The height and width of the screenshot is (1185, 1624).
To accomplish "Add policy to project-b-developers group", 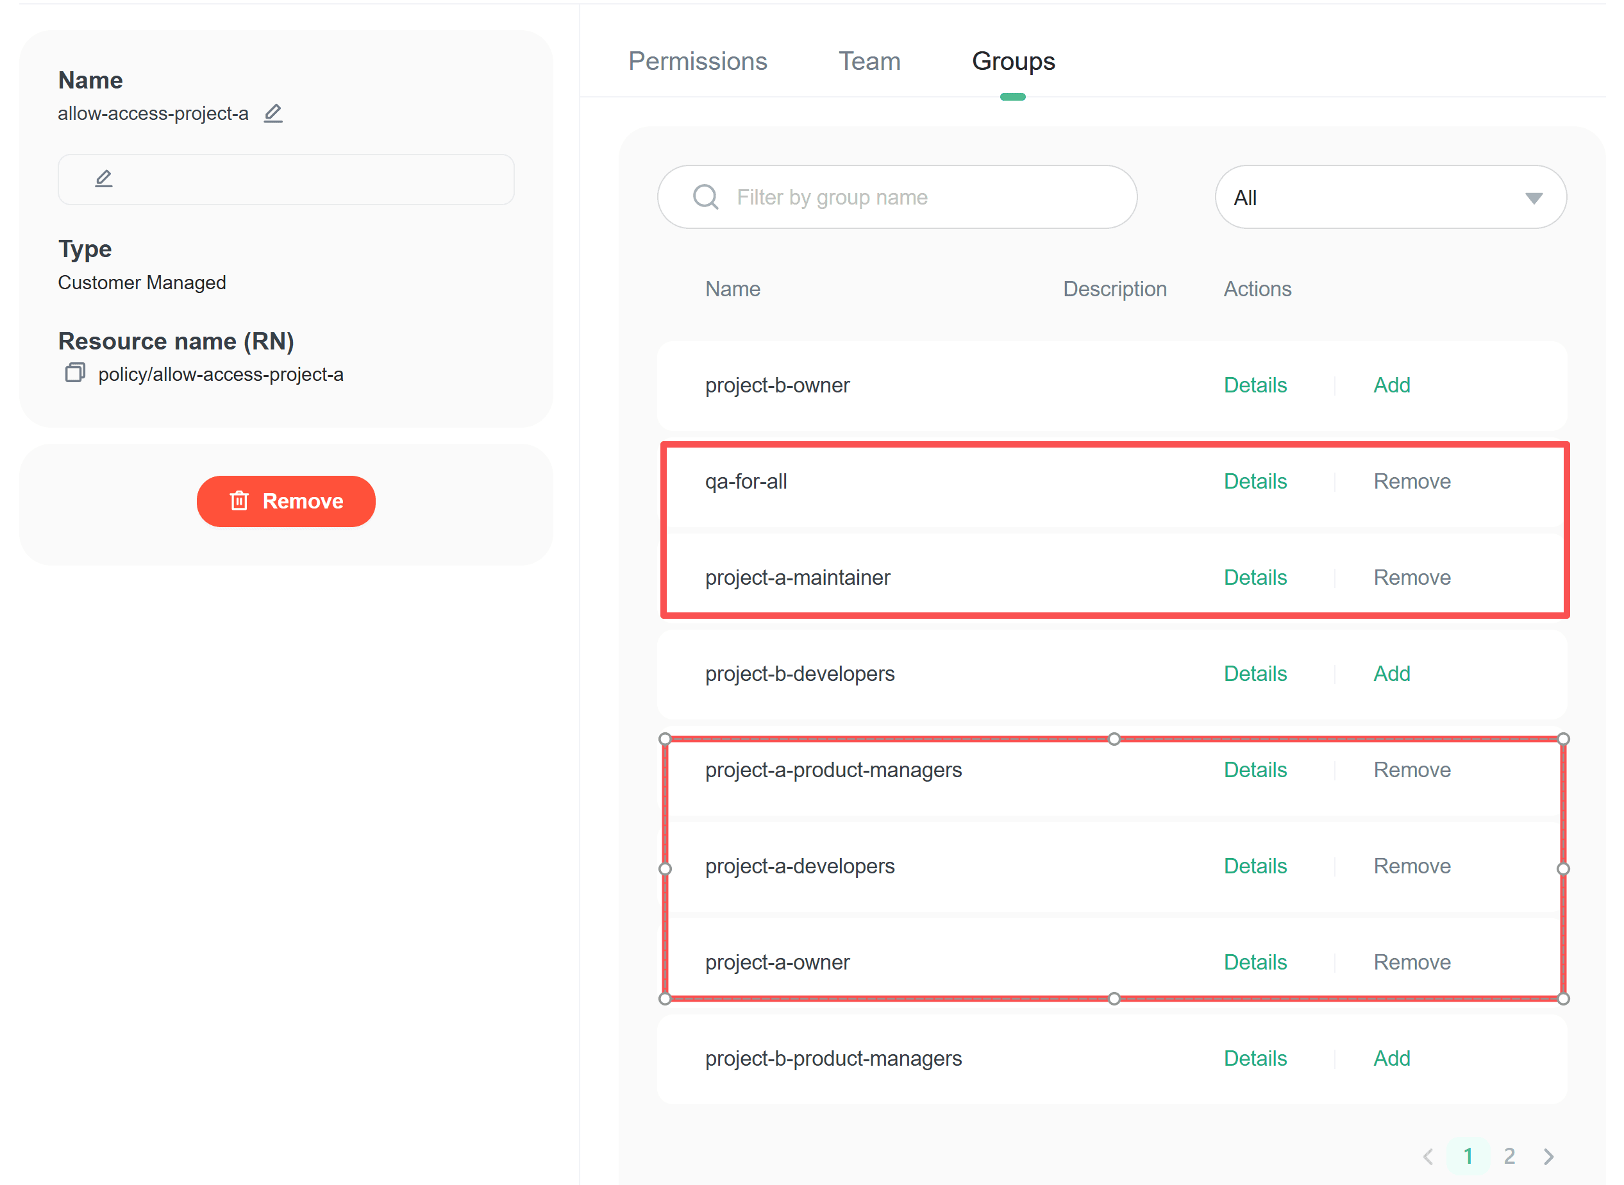I will tap(1391, 673).
